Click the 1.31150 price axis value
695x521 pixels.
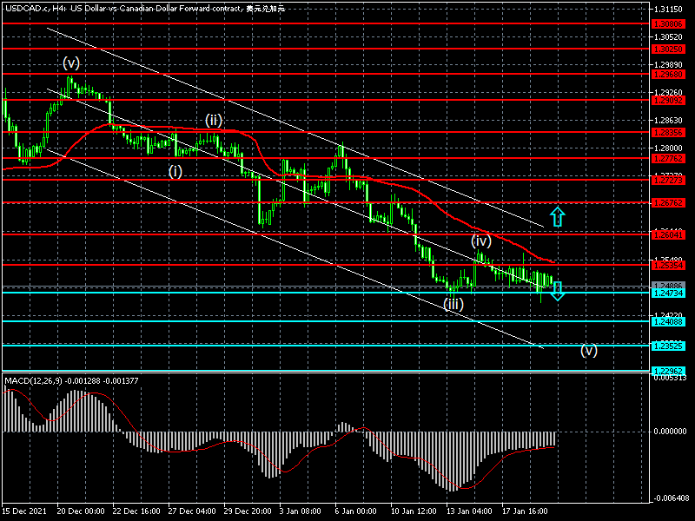click(x=668, y=9)
